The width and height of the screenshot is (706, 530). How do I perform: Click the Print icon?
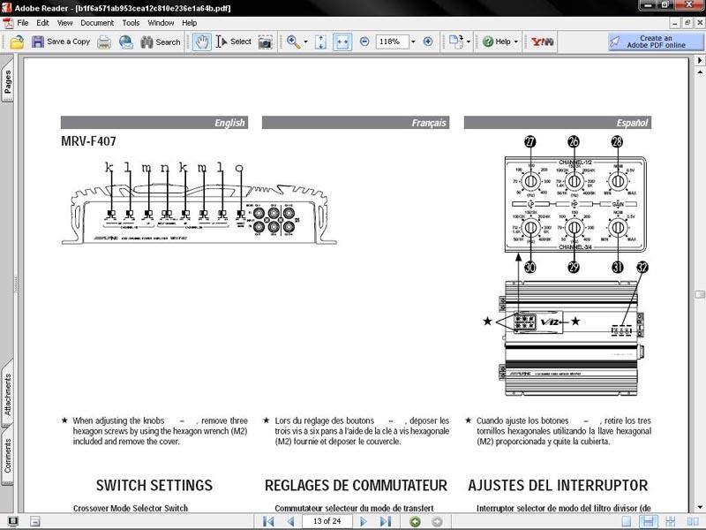(104, 42)
